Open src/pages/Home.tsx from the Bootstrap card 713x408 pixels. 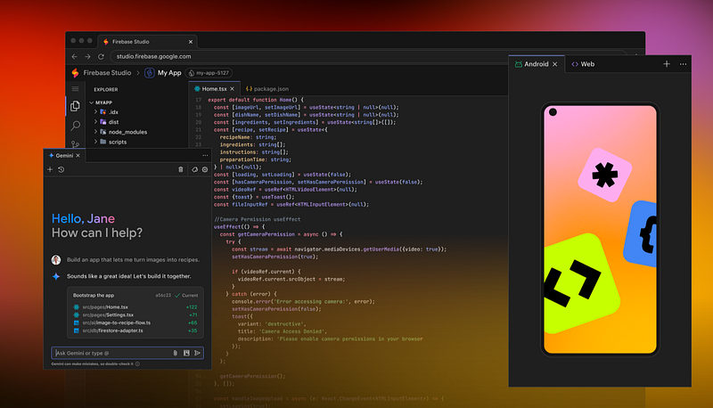105,307
